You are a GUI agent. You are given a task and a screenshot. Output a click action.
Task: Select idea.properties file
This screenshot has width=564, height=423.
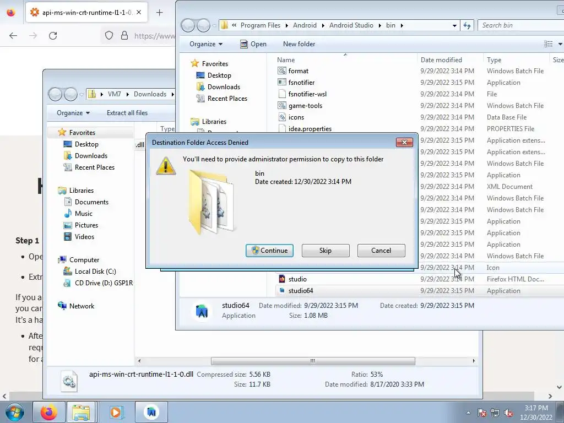click(310, 128)
